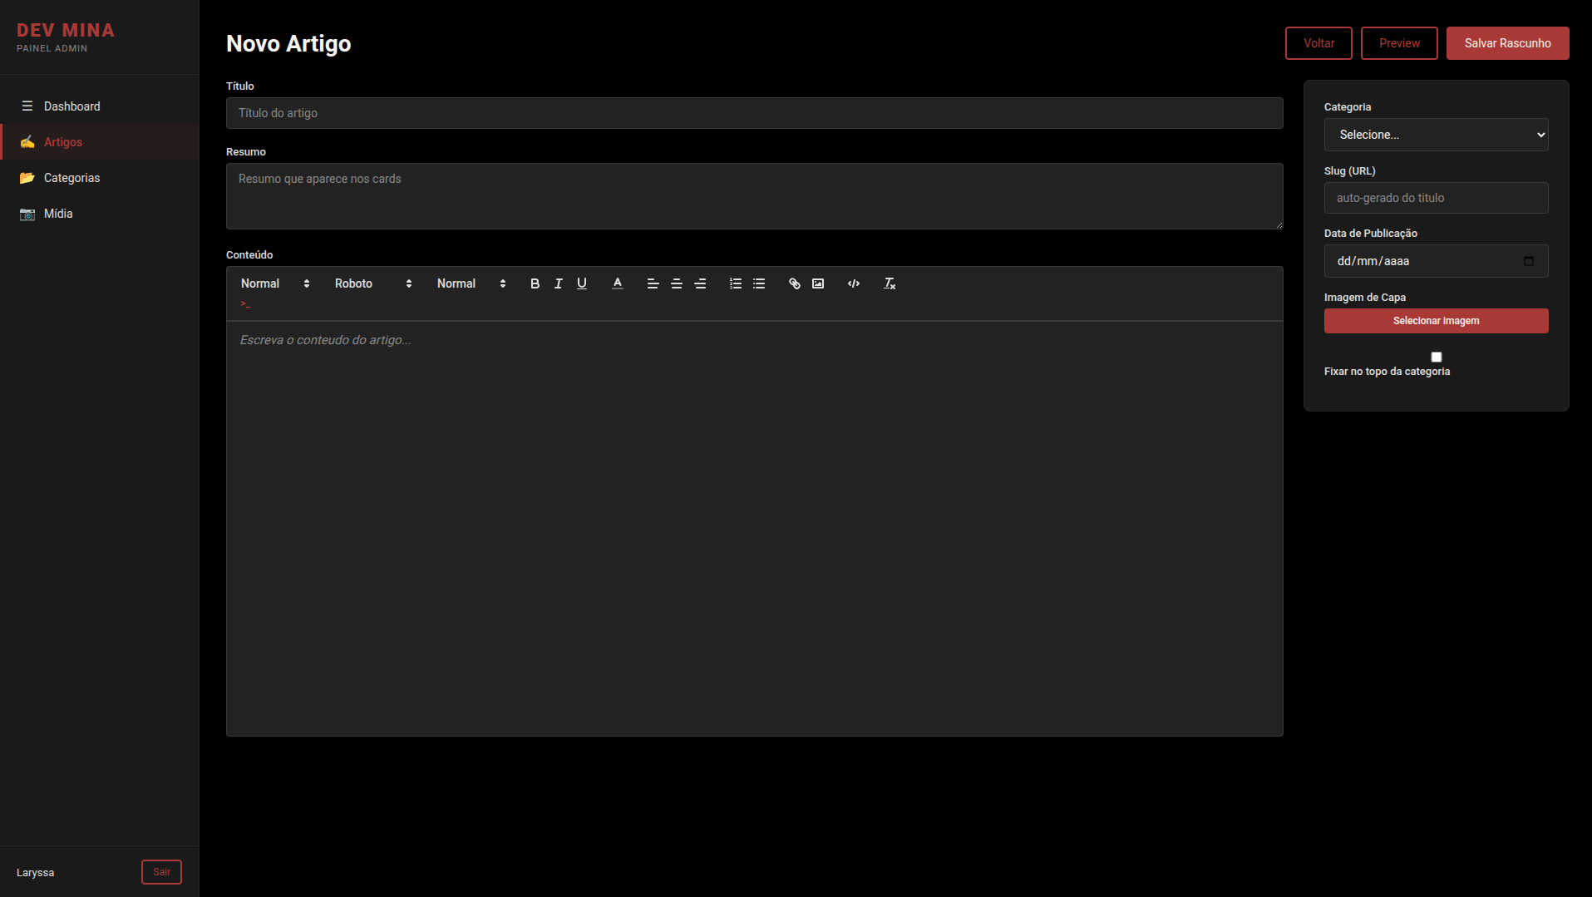Check the Fixar no topo da categoria box
The width and height of the screenshot is (1592, 897).
point(1436,357)
